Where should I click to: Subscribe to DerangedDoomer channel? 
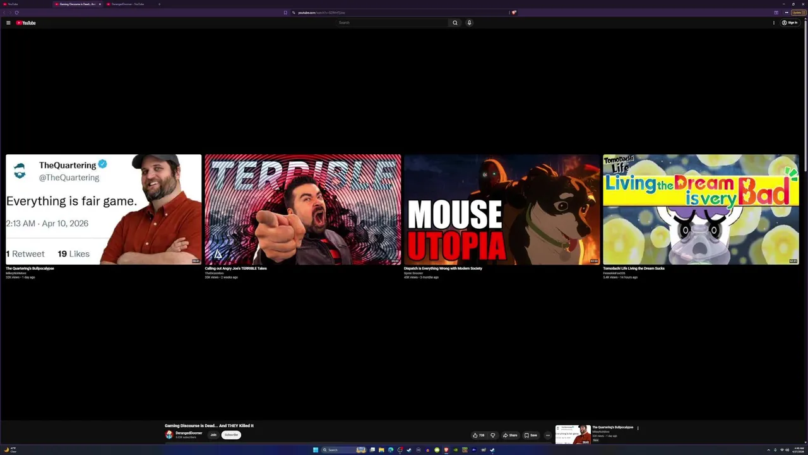231,435
